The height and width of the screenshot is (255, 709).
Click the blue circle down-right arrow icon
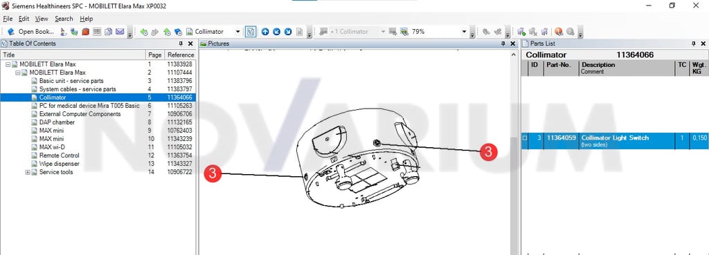pyautogui.click(x=287, y=32)
